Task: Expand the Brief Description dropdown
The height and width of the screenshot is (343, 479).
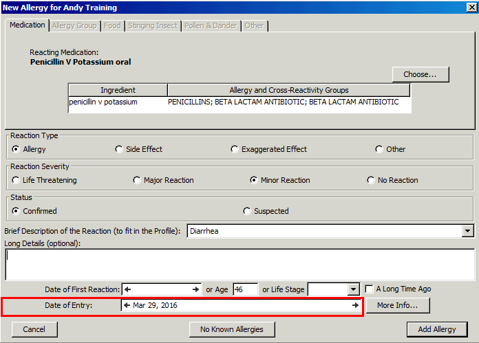Action: (468, 232)
